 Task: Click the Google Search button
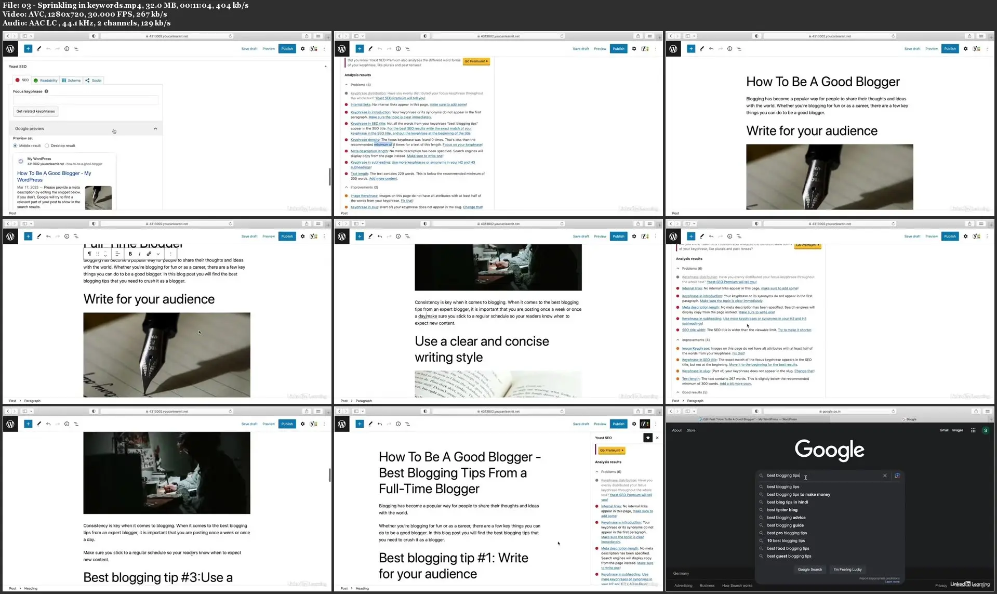tap(810, 570)
